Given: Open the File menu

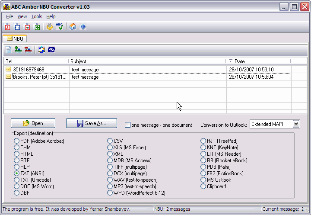Looking at the screenshot, I should tap(10, 16).
